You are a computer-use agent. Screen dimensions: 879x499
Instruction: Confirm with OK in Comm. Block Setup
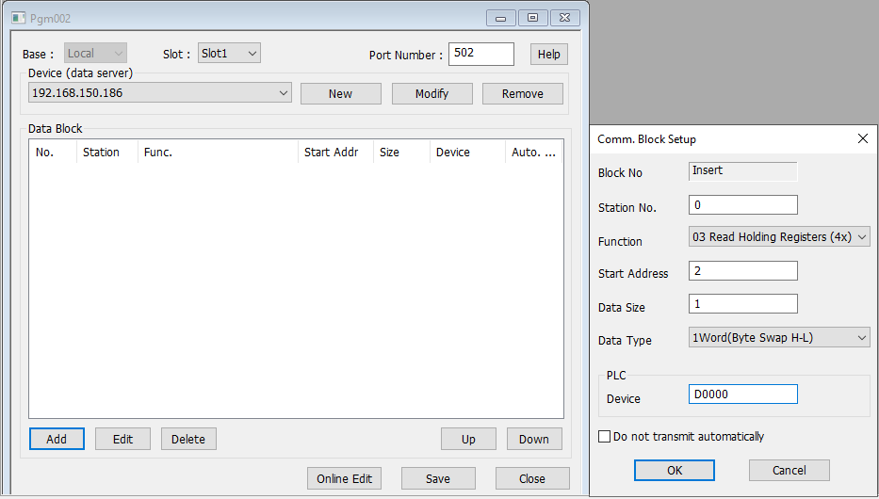pyautogui.click(x=675, y=471)
